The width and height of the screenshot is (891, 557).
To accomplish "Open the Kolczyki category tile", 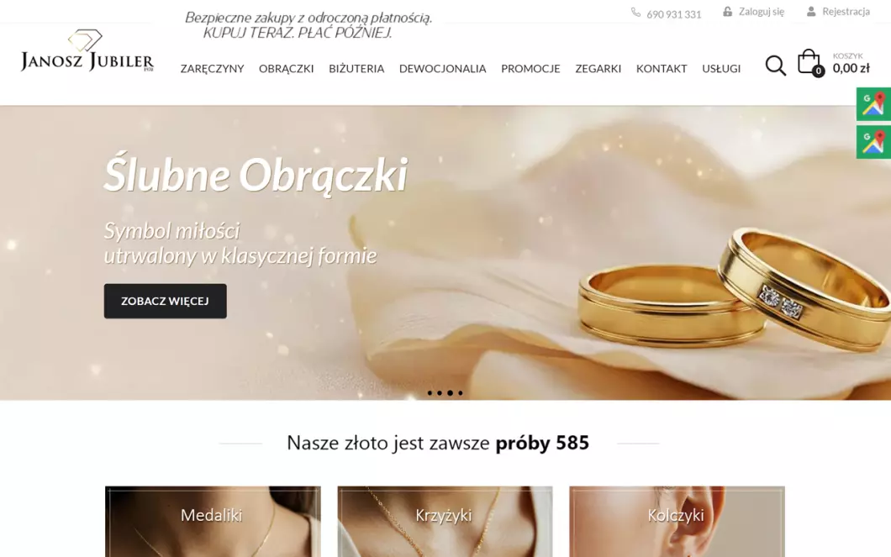I will pyautogui.click(x=677, y=521).
